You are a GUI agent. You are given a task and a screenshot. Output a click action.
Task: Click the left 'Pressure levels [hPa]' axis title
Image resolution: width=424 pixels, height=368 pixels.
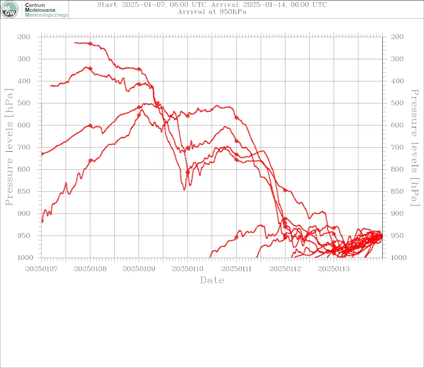tap(9, 147)
